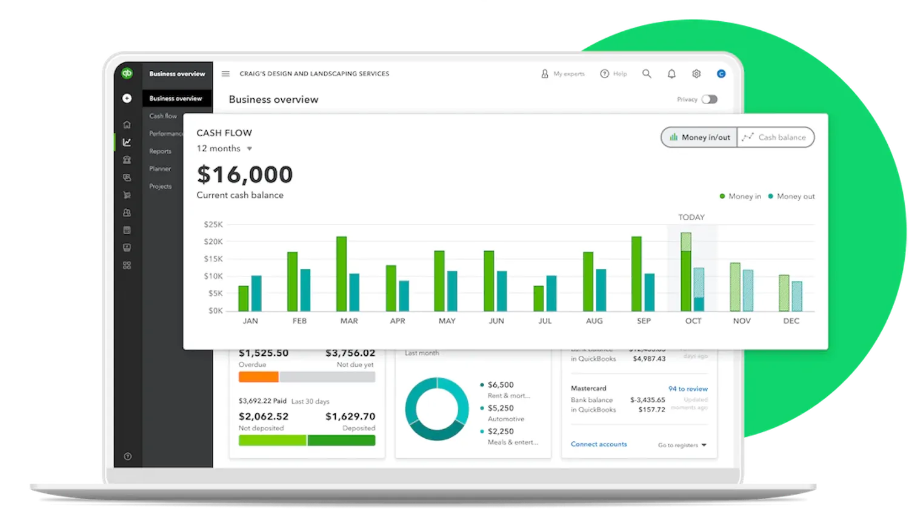
Task: Open Planner in side menu
Action: [160, 169]
